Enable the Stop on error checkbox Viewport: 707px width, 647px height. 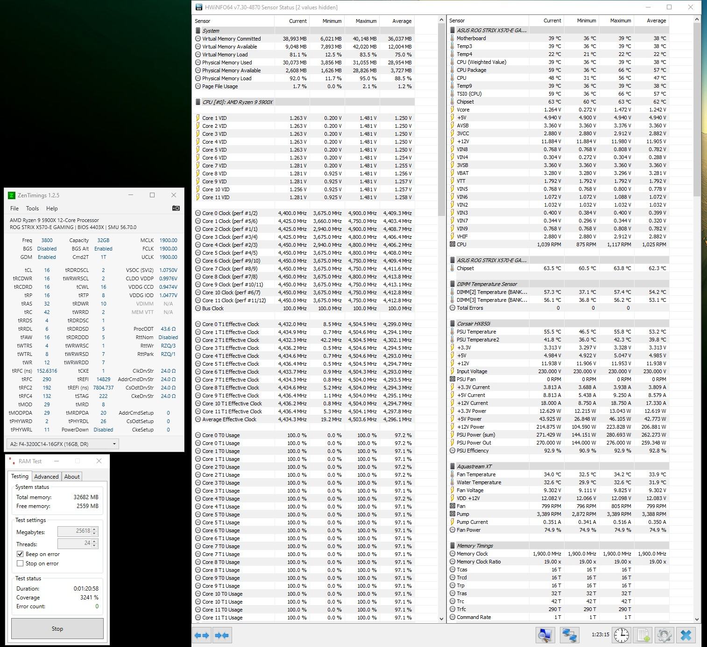(x=20, y=564)
